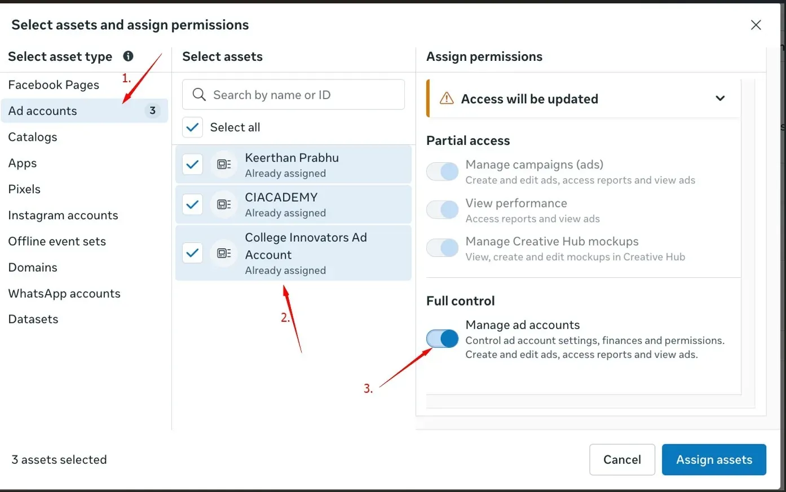Click the College Innovators Ad Account icon

pos(224,253)
